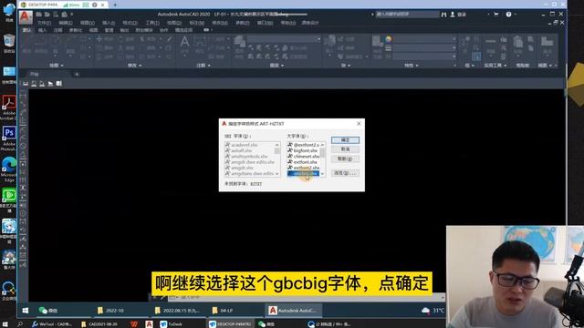The width and height of the screenshot is (584, 328).
Task: Open the Autodesk App Store cart icon
Action: 496,15
